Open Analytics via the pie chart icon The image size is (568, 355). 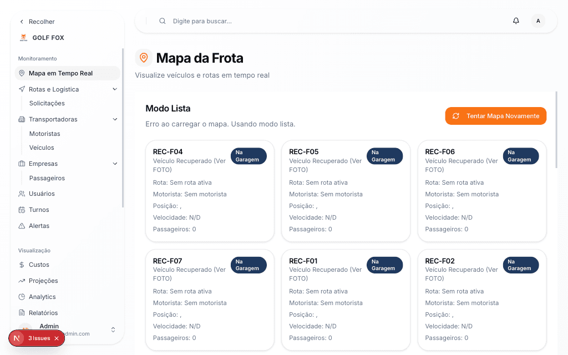(x=21, y=297)
